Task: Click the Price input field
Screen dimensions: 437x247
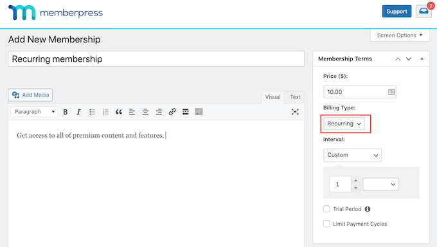Action: (359, 92)
